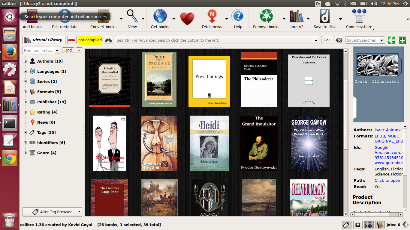The image size is (410, 230).
Task: Click the green plus save-search icon
Action: tap(402, 40)
